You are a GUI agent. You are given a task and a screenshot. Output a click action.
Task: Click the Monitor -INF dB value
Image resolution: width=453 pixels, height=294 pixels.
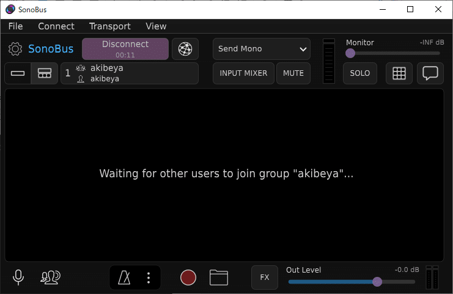point(432,42)
